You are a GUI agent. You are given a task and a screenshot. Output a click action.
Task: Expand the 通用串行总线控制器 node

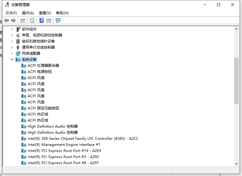(x=12, y=47)
